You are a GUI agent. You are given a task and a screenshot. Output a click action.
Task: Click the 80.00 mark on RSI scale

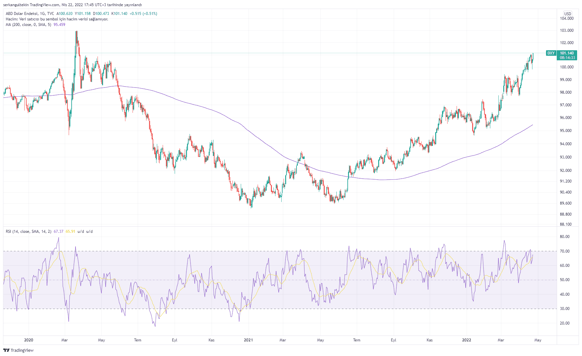coord(565,237)
